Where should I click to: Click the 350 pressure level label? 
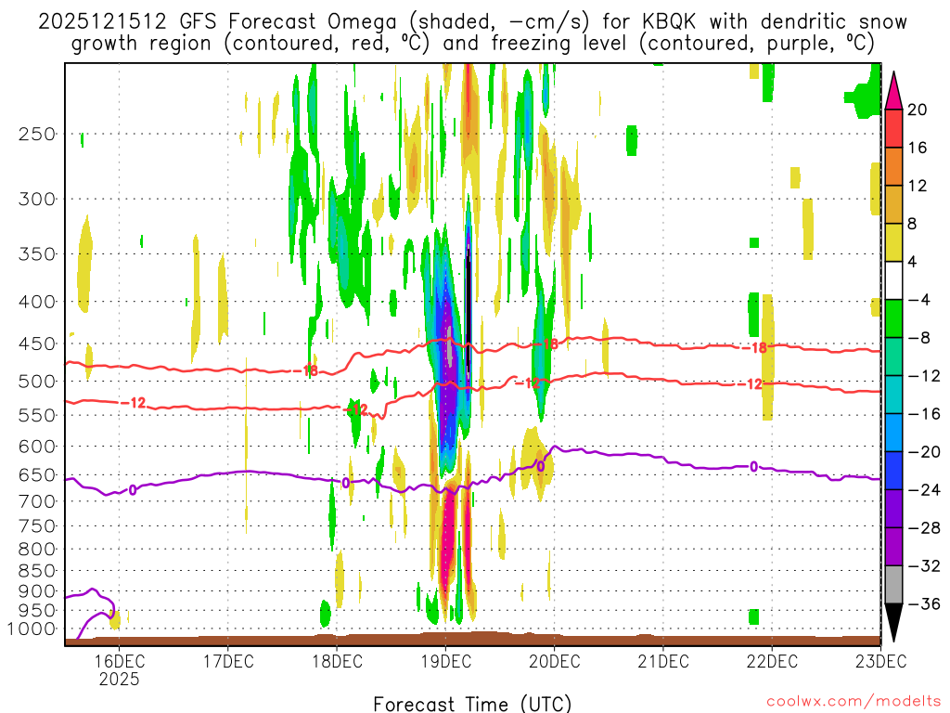(x=37, y=253)
